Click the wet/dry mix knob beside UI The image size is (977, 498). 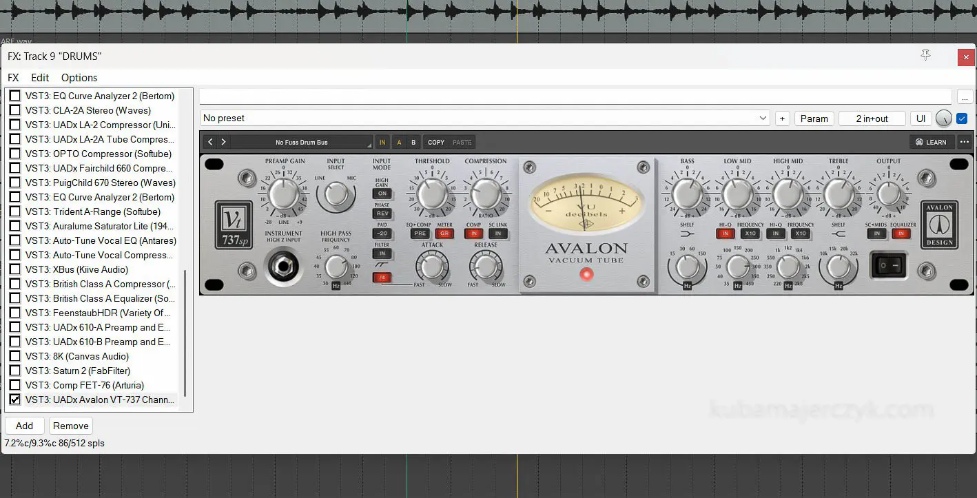coord(943,118)
